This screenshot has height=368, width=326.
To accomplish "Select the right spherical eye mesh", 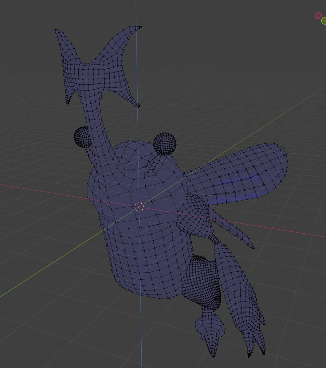I will click(165, 144).
